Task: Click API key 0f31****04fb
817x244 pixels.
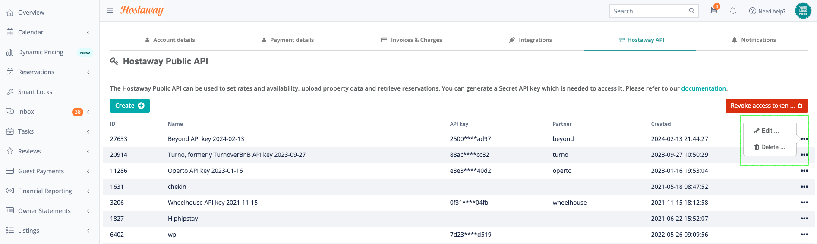Action: click(x=469, y=203)
